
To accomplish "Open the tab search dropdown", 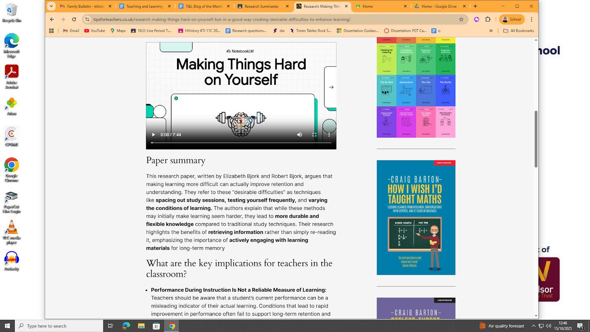I will [51, 6].
